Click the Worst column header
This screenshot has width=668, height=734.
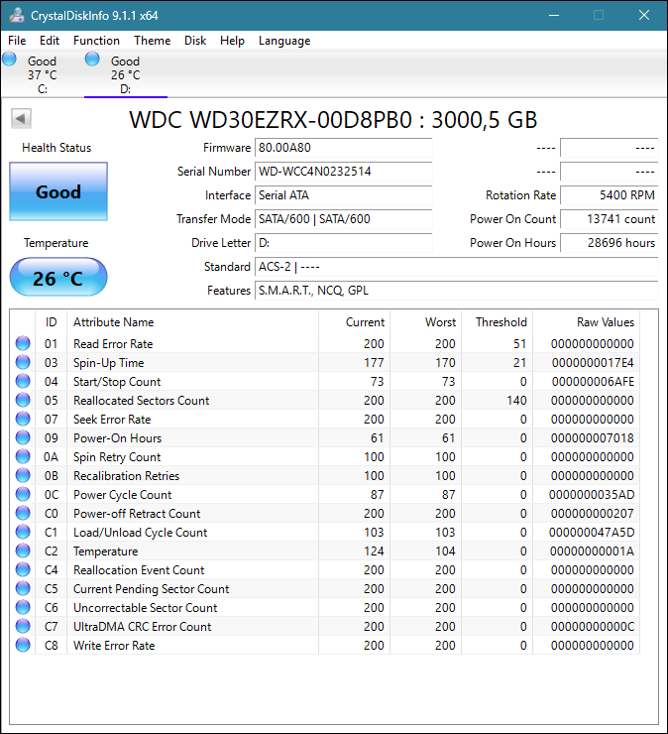(426, 322)
